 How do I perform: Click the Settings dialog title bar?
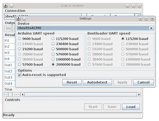(x=85, y=19)
